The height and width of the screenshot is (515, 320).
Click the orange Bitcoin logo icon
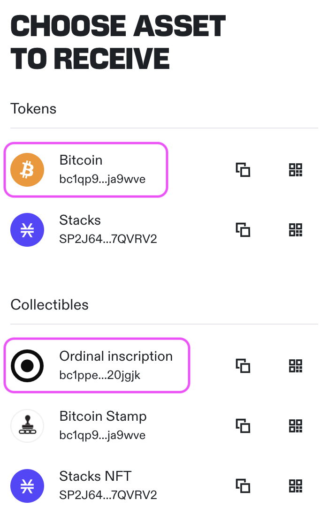pyautogui.click(x=27, y=170)
